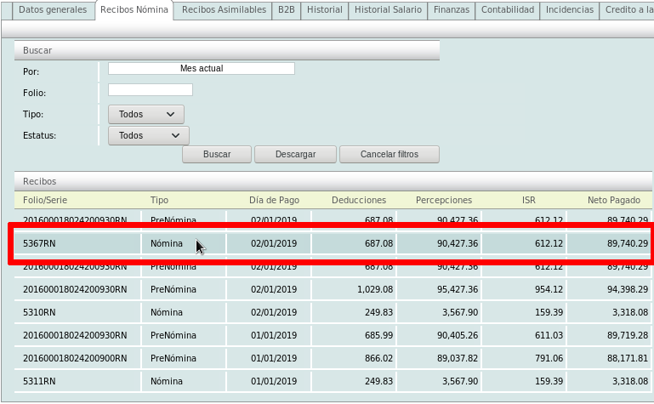Click the Mes actual period field
The image size is (654, 404).
202,68
